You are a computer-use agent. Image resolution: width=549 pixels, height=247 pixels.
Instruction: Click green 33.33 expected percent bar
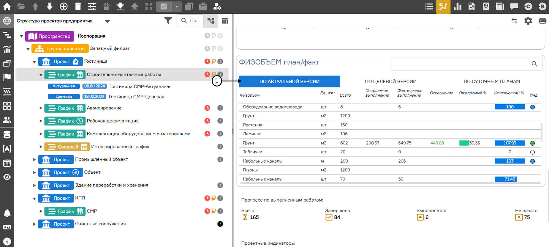(464, 143)
